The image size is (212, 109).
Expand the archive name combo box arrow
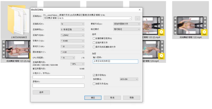tap(130, 18)
